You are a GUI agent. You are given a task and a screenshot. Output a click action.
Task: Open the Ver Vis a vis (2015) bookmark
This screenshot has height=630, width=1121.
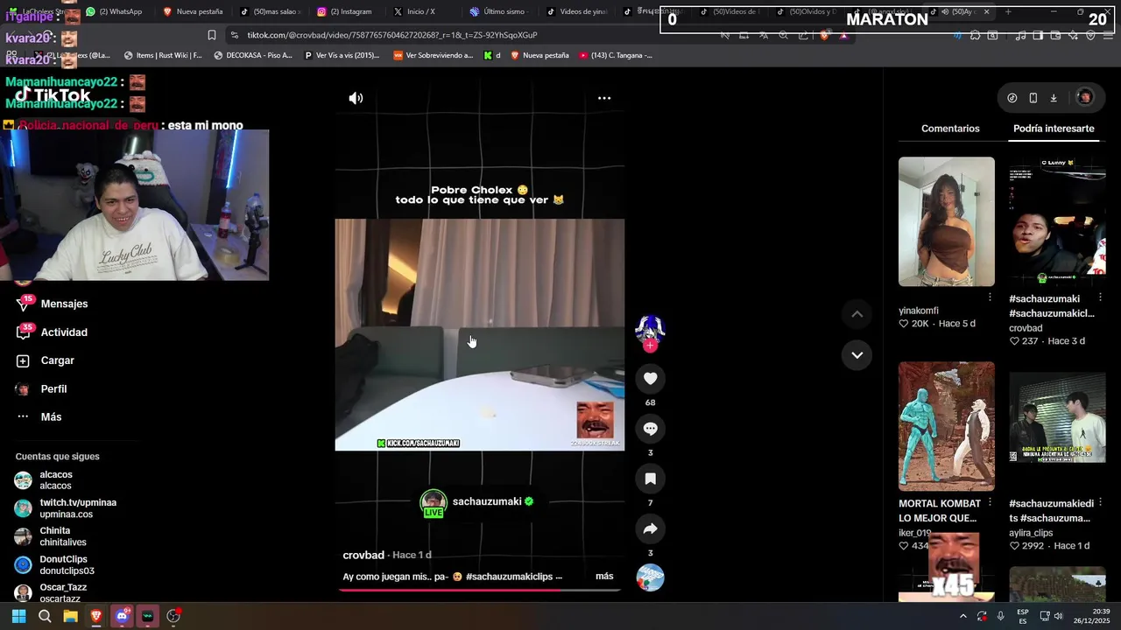pos(342,55)
